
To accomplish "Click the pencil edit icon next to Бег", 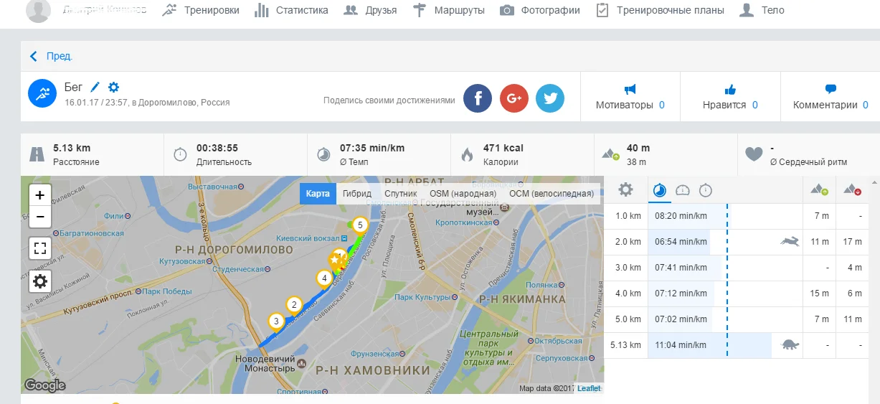I will (x=95, y=88).
